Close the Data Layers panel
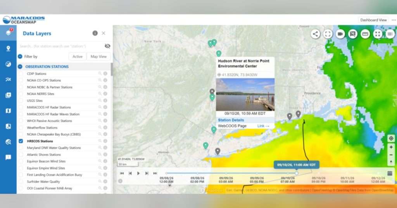 [104, 33]
